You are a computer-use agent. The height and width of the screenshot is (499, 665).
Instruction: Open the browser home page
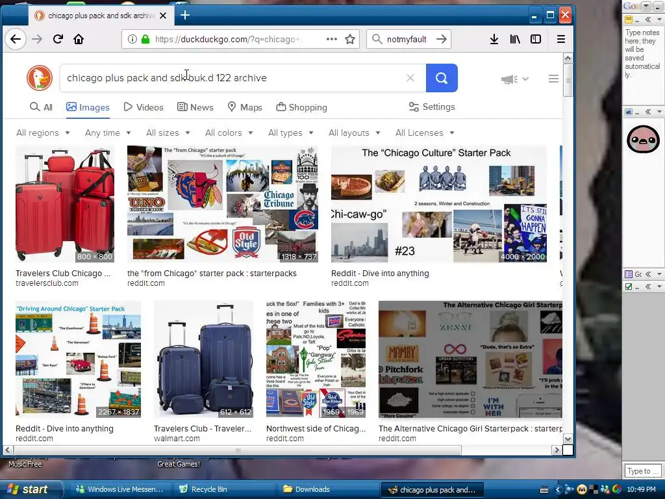click(79, 39)
